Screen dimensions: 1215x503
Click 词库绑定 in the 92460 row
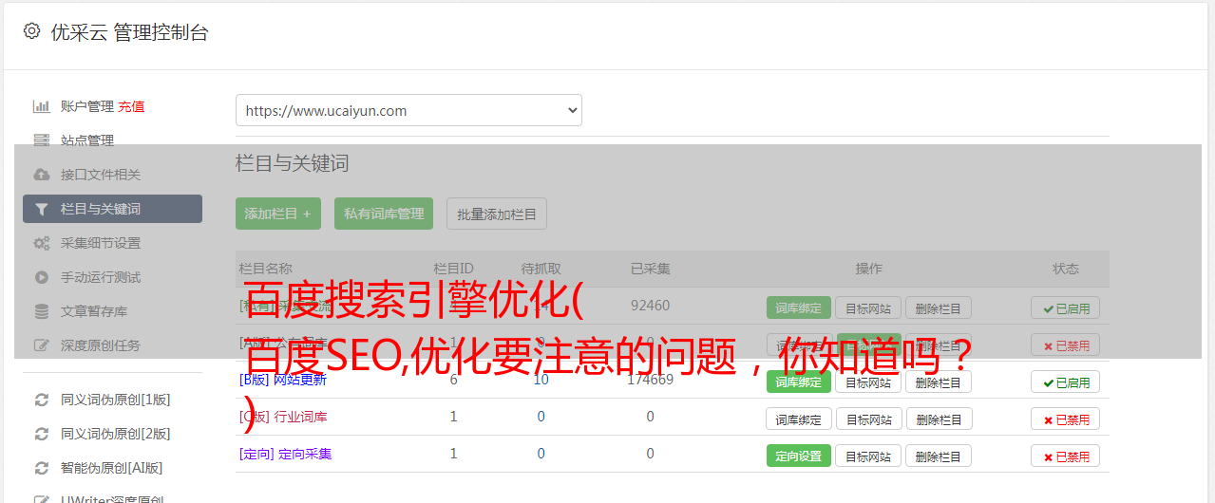(x=799, y=307)
